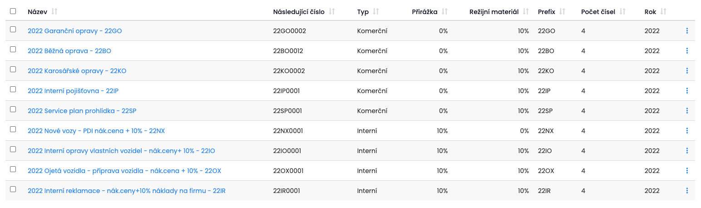Viewport: 701px width, 208px height.
Task: Open three-dot menu for 22BO row
Action: (x=687, y=51)
